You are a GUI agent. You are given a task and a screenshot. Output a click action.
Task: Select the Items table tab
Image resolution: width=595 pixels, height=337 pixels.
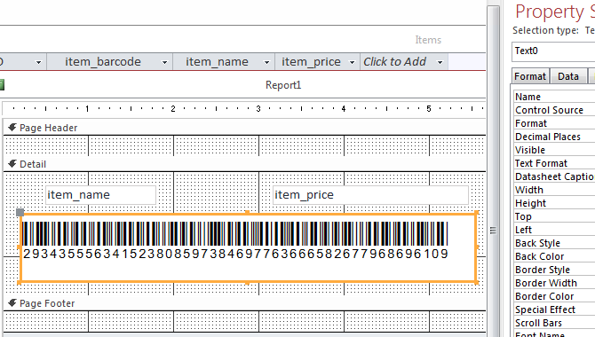(x=428, y=40)
